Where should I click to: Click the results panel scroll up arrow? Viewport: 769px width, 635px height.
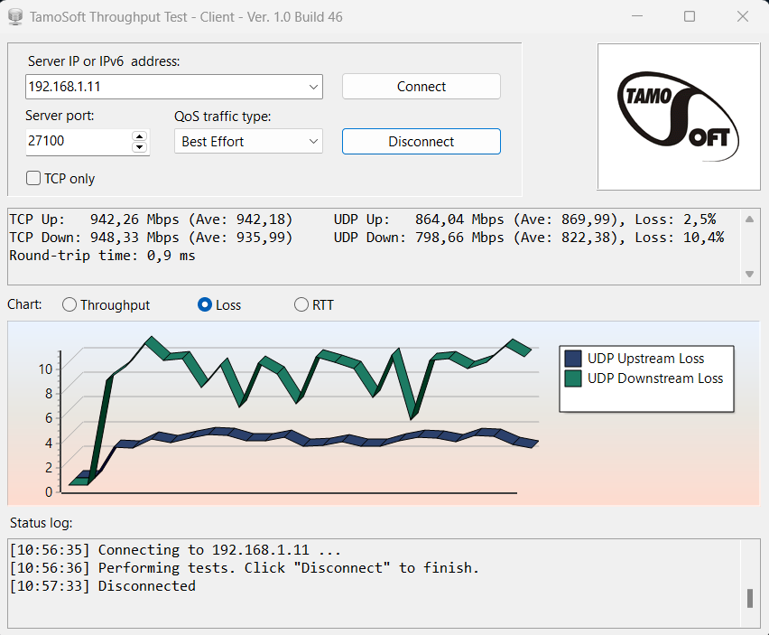click(749, 219)
